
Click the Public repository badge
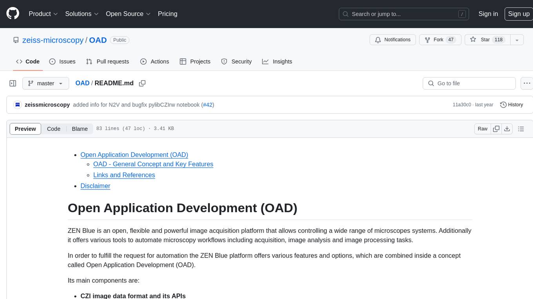pyautogui.click(x=120, y=40)
